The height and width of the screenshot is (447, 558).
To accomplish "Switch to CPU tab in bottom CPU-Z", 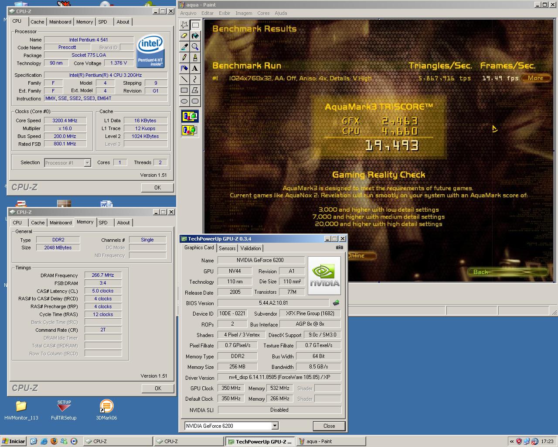I will pyautogui.click(x=17, y=223).
